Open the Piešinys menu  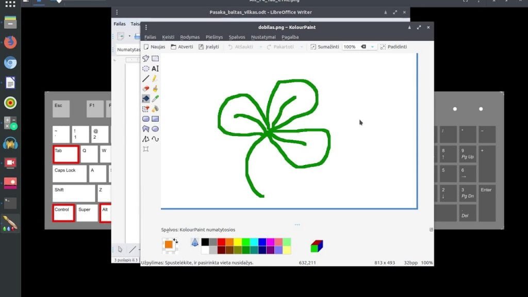[214, 37]
